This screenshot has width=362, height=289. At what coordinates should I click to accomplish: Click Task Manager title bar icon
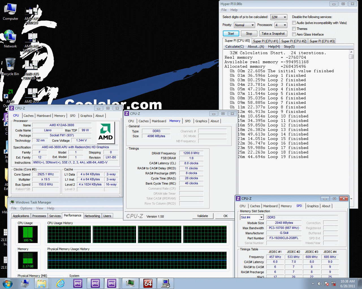12,202
